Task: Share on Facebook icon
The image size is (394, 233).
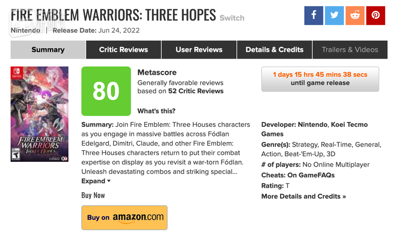Action: pos(314,15)
